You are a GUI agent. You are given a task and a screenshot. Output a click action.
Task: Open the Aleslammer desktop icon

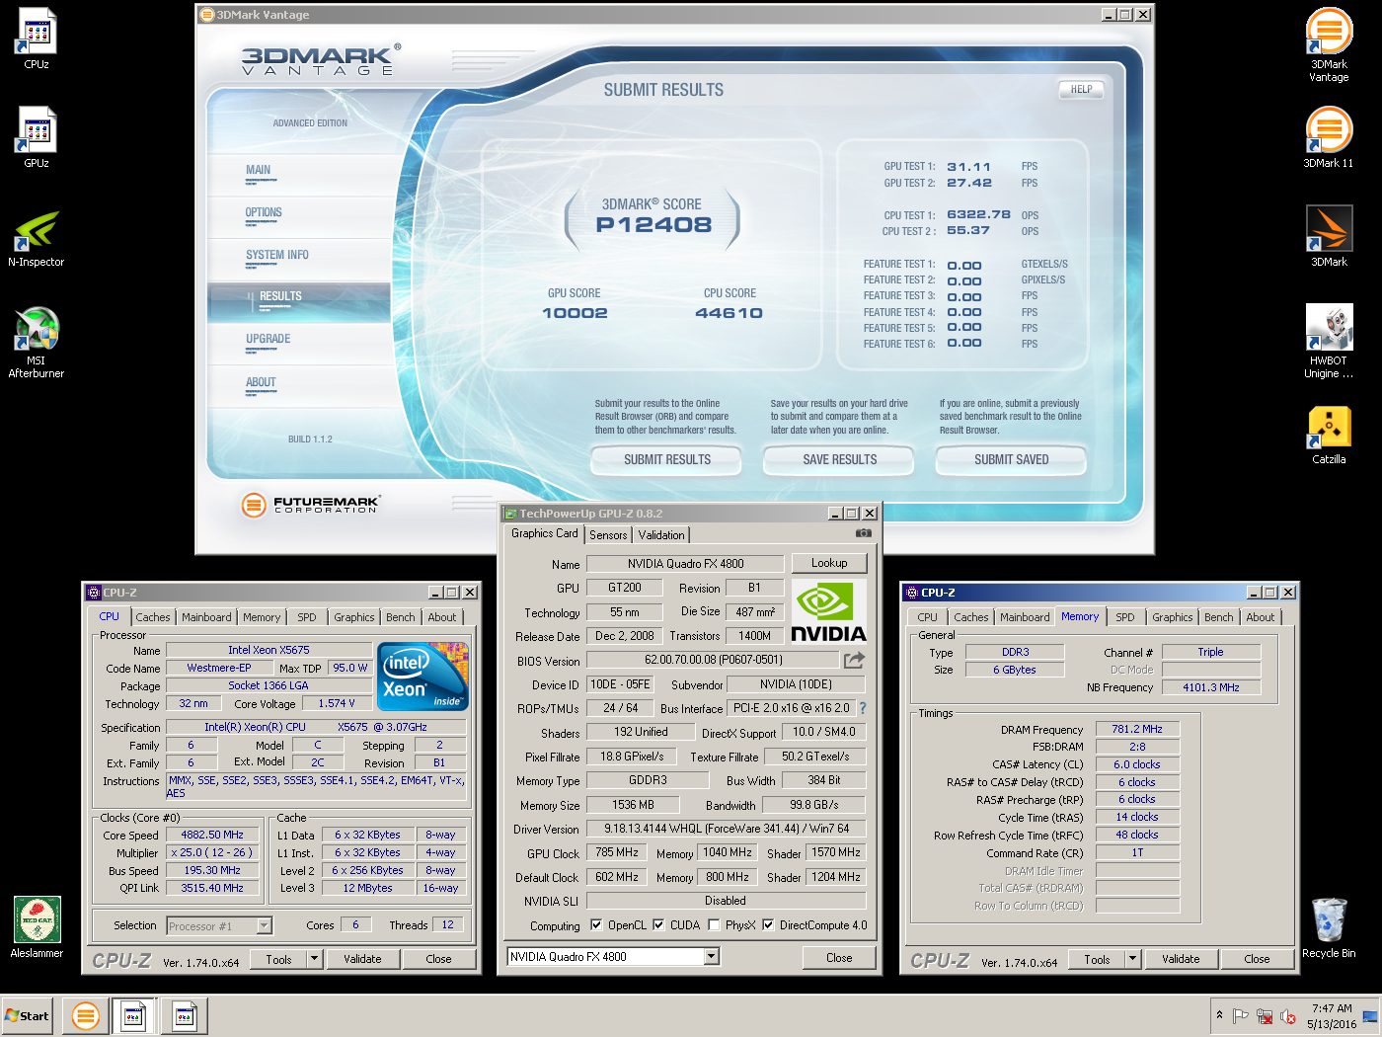pyautogui.click(x=37, y=927)
